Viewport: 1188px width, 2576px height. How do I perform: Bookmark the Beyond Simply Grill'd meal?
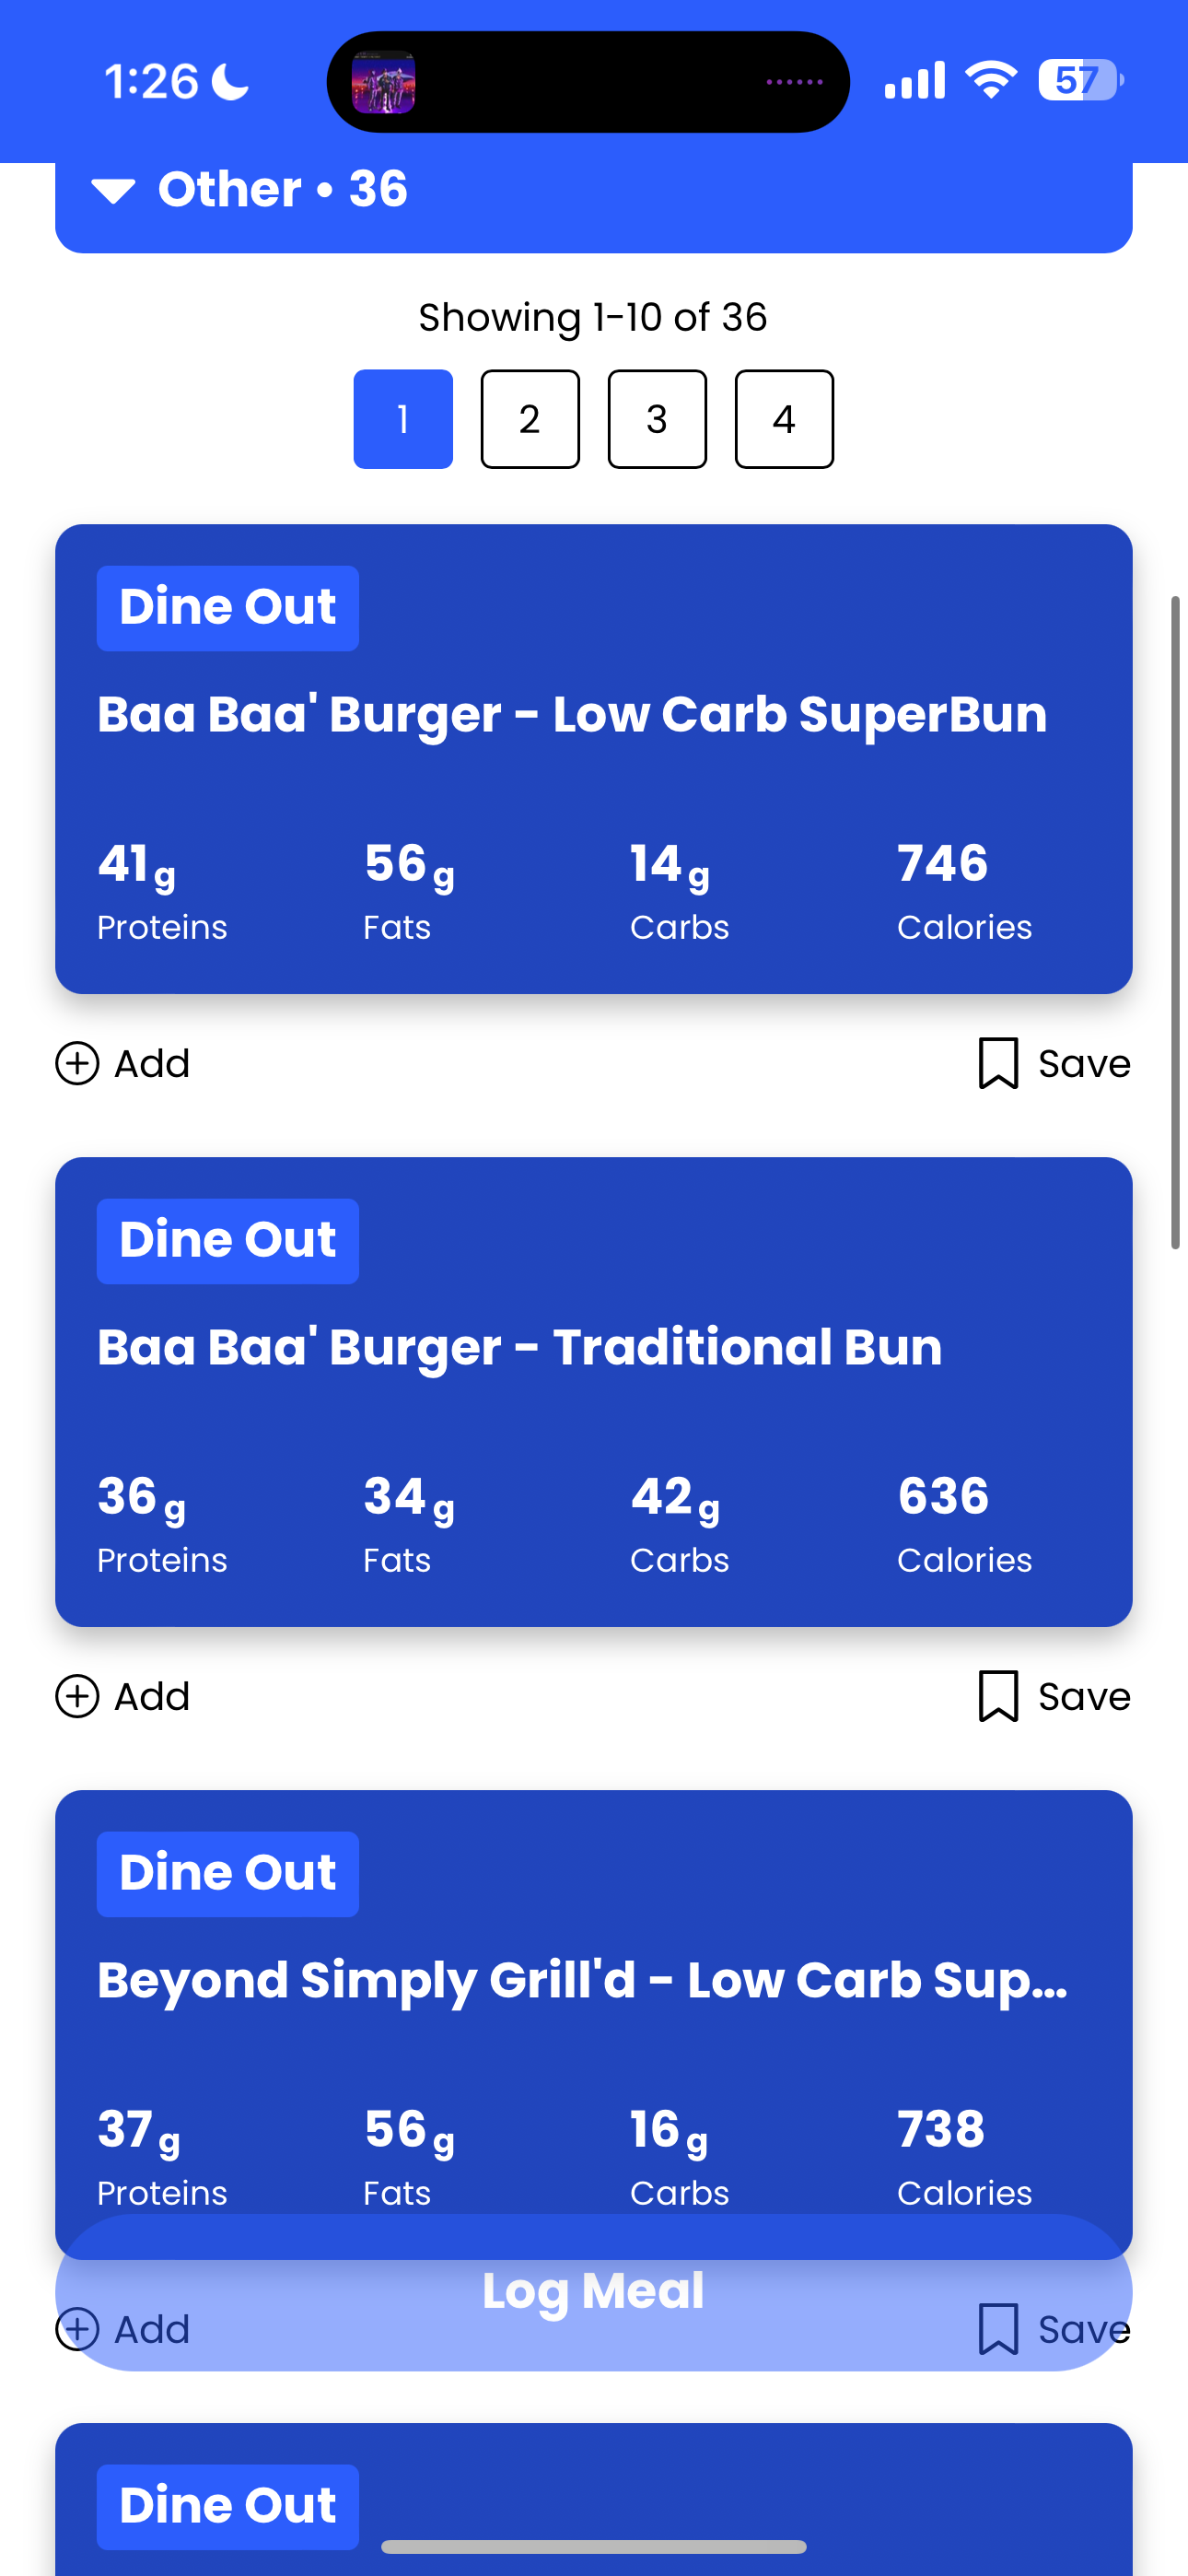point(998,2329)
